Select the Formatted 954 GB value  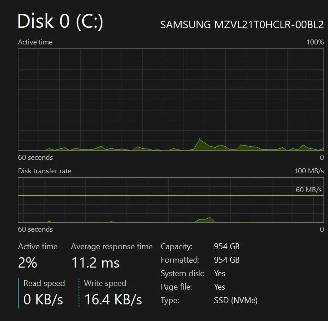coord(227,260)
